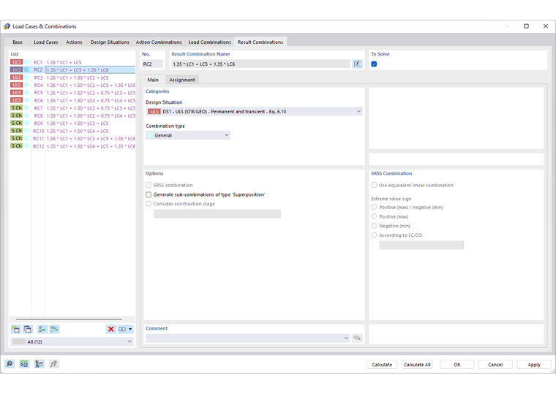Image resolution: width=556 pixels, height=394 pixels.
Task: Delete selected combination with red X
Action: (x=111, y=329)
